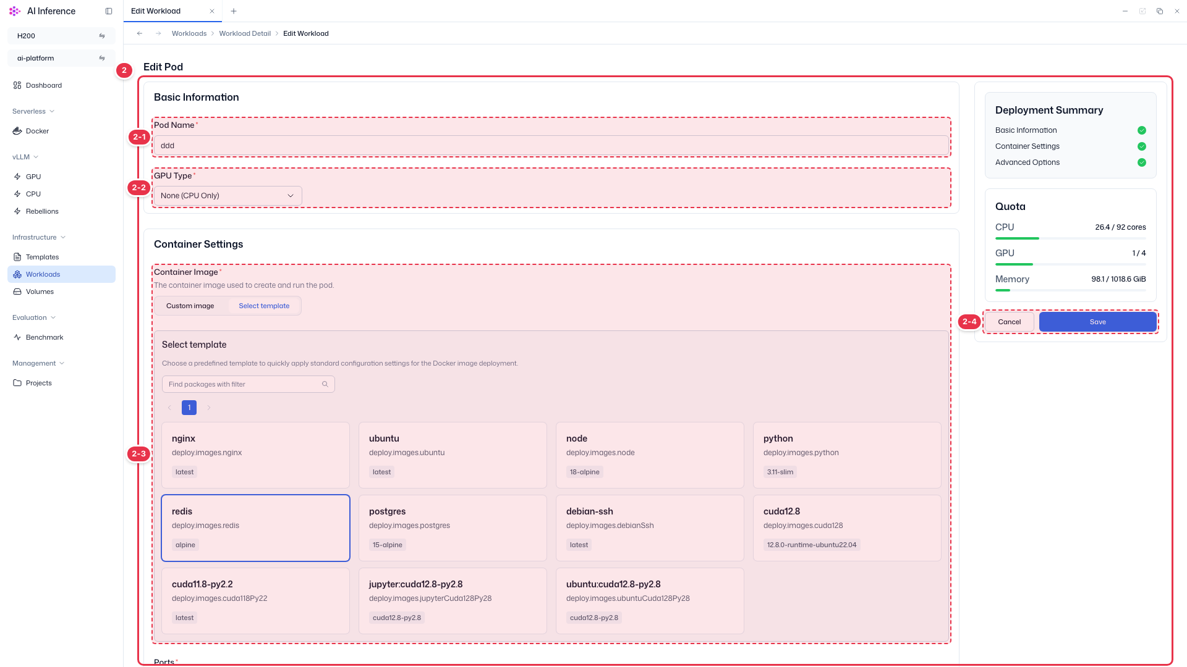Open Benchmark in sidebar
This screenshot has width=1187, height=667.
click(x=61, y=337)
